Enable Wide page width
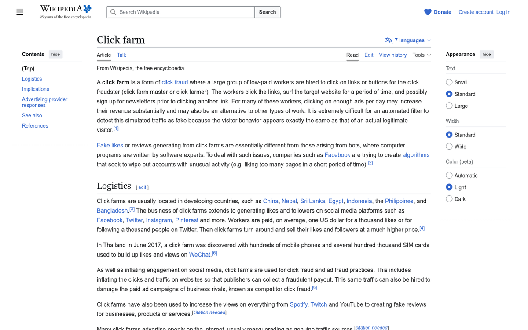 pos(449,147)
